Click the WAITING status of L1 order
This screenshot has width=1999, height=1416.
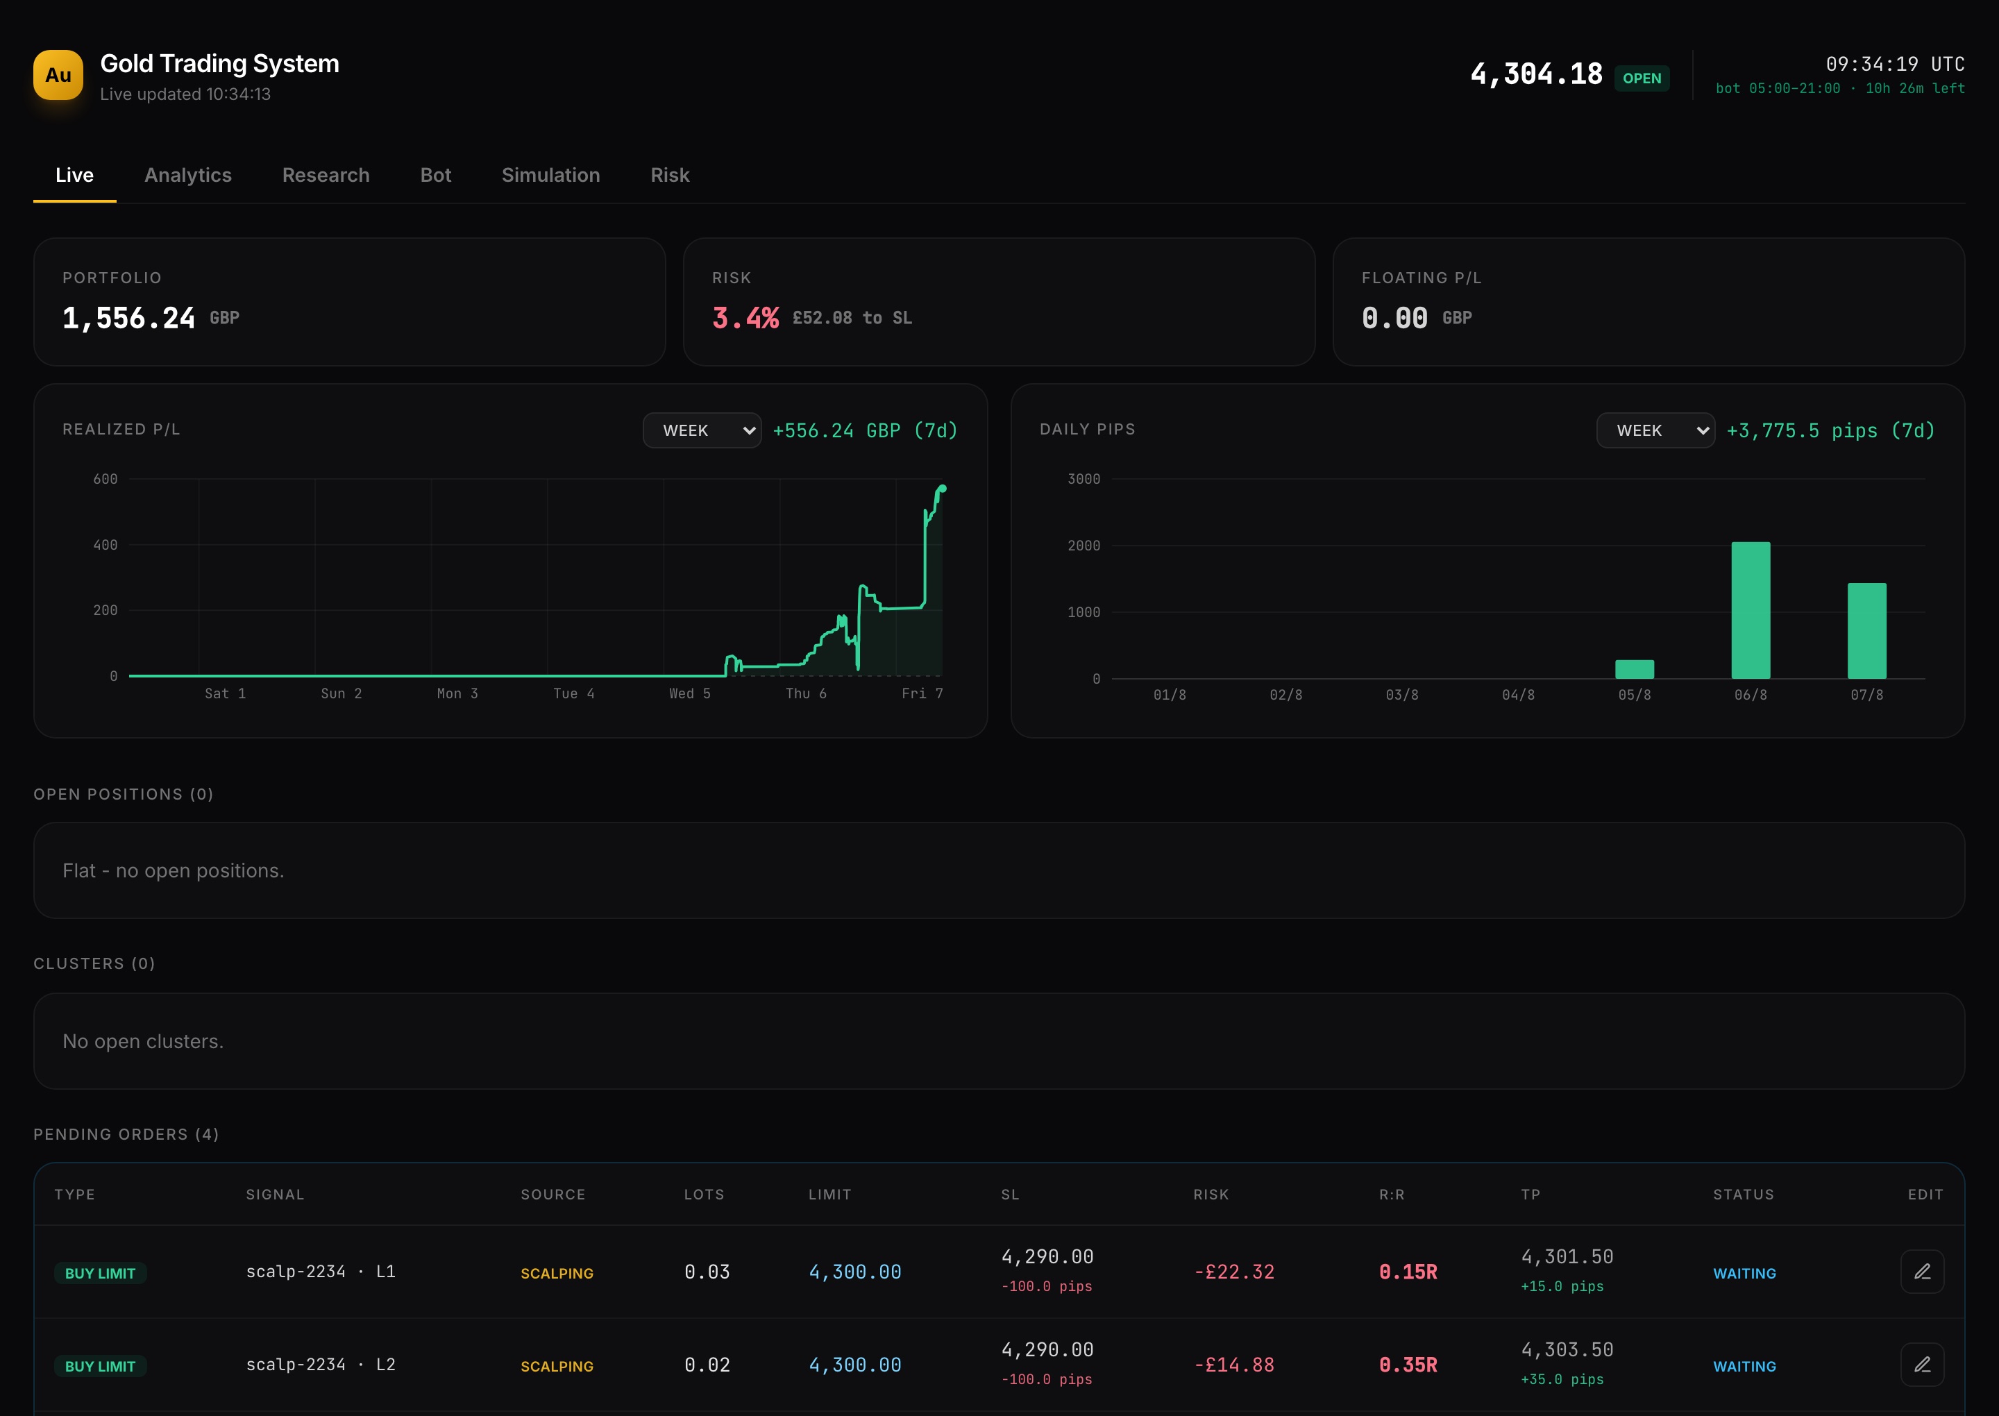tap(1744, 1274)
